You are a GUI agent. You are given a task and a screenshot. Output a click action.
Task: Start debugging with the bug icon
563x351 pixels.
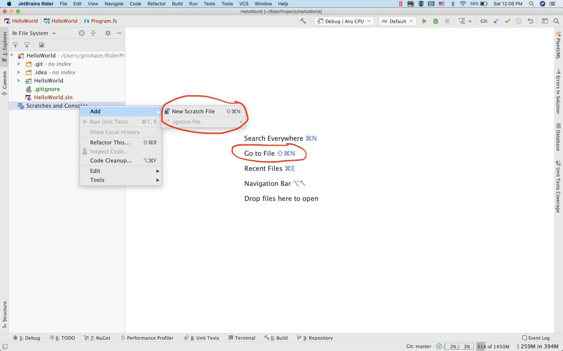click(435, 21)
